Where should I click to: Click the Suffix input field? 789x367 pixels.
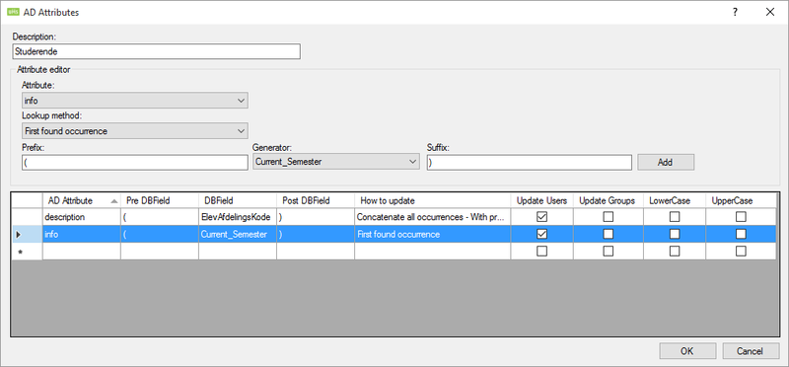pyautogui.click(x=530, y=162)
